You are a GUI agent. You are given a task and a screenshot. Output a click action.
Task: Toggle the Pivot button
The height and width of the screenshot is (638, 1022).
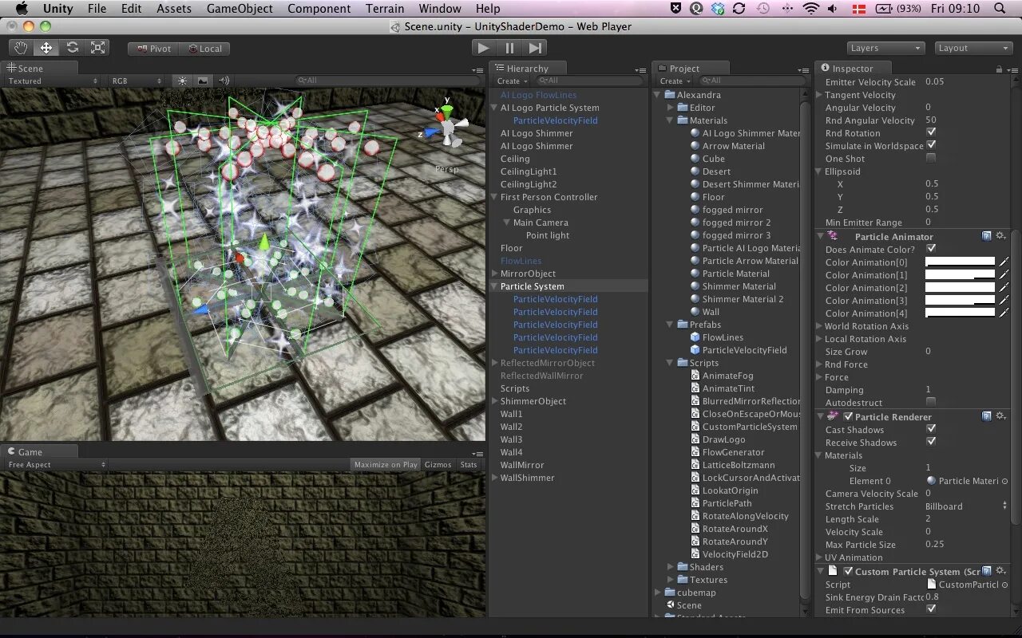click(x=153, y=49)
